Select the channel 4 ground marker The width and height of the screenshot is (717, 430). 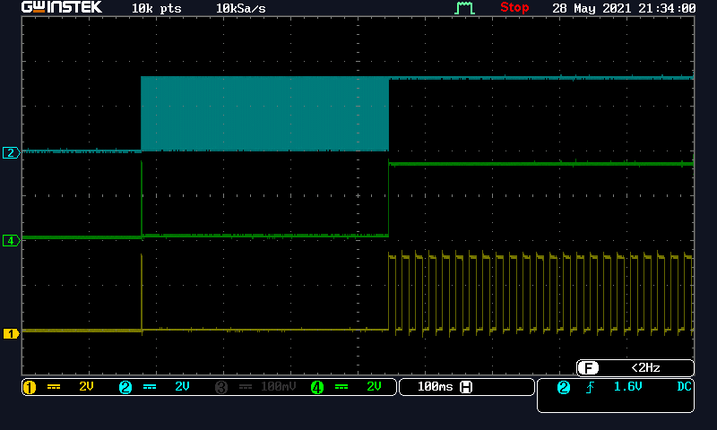[x=11, y=240]
